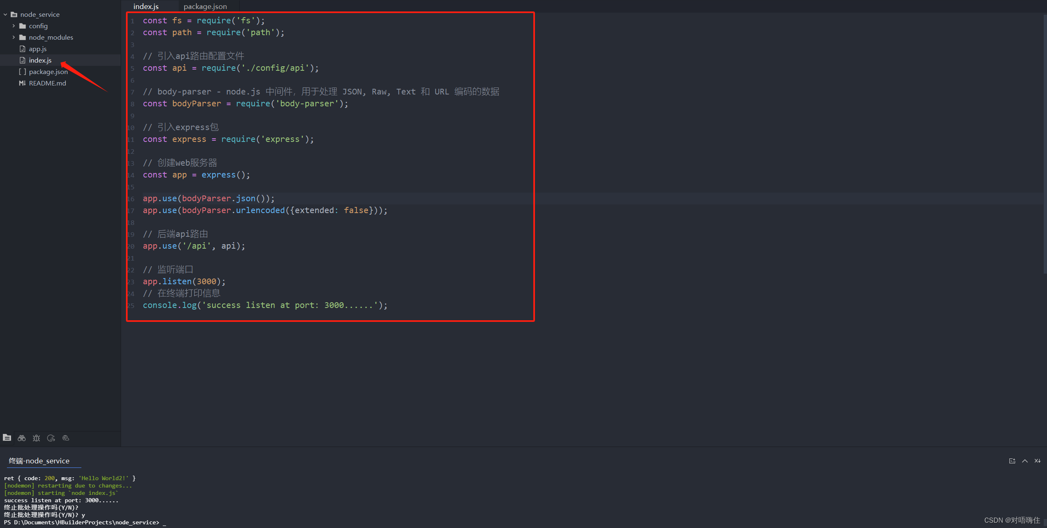Viewport: 1047px width, 528px height.
Task: Open the bug debug panel
Action: pyautogui.click(x=36, y=438)
